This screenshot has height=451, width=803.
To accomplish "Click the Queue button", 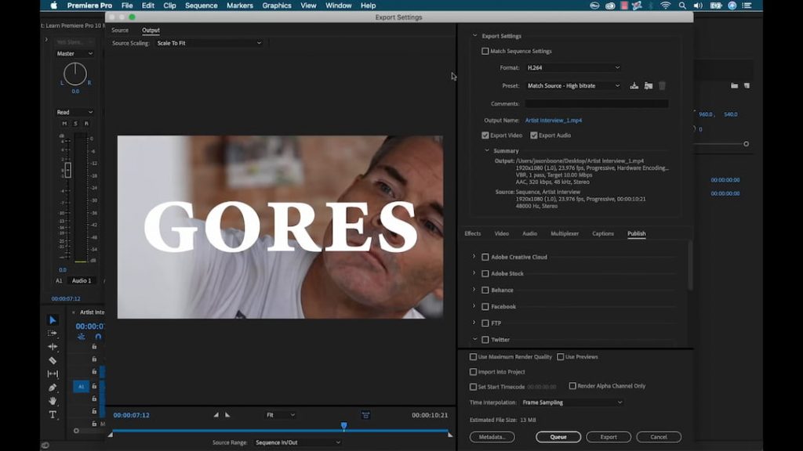I will 558,437.
